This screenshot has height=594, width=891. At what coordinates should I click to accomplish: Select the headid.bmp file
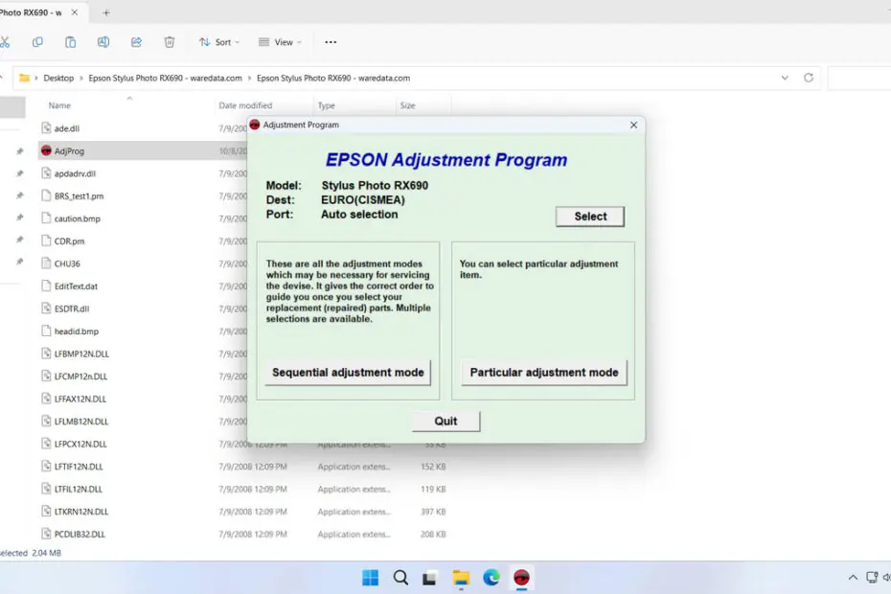click(77, 331)
